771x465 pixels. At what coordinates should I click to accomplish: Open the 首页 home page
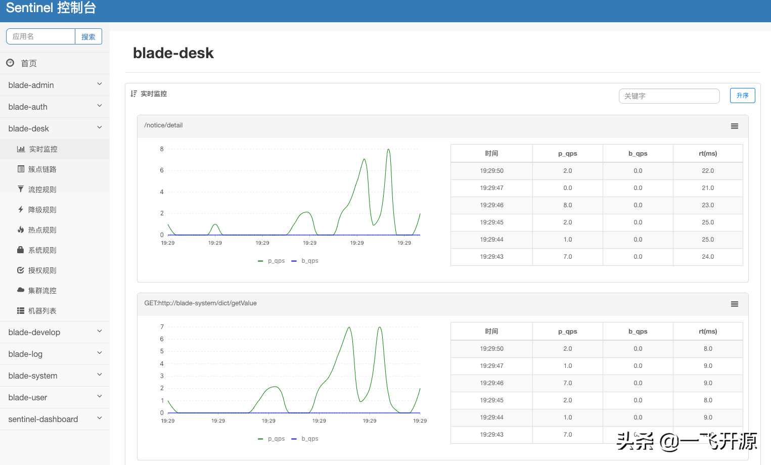click(x=55, y=63)
